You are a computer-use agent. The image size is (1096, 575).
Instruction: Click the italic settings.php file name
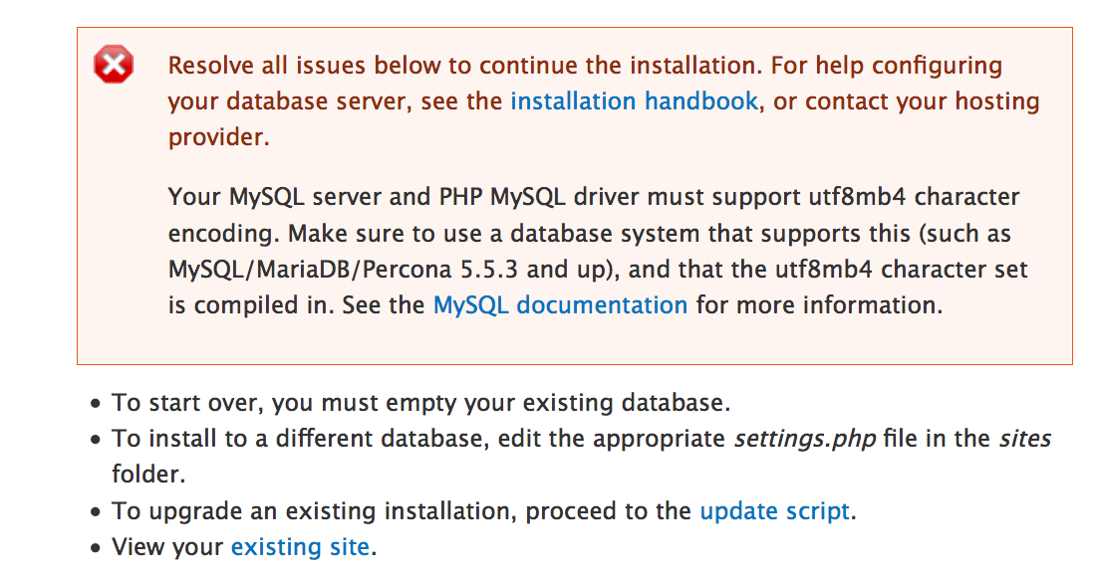pyautogui.click(x=804, y=439)
